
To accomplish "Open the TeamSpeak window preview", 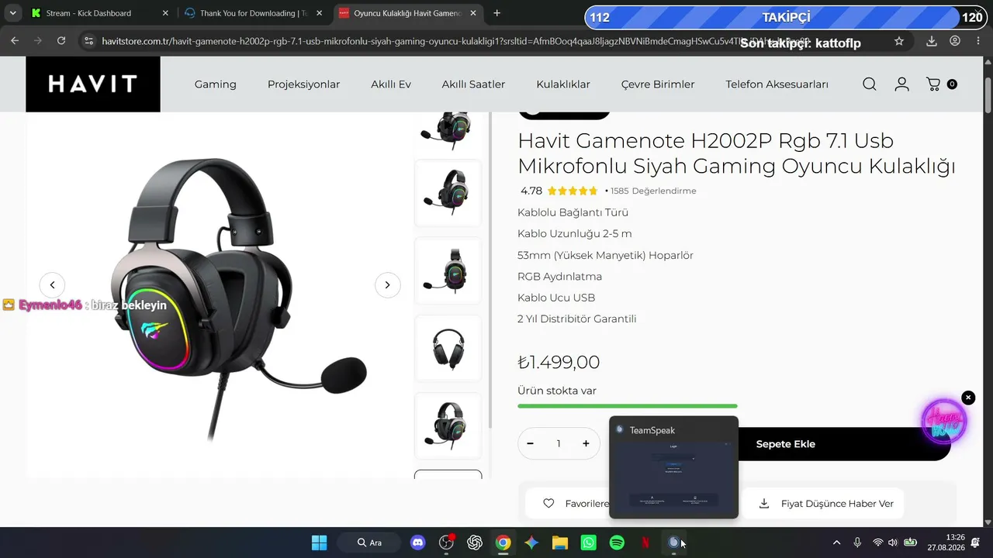I will tap(673, 467).
